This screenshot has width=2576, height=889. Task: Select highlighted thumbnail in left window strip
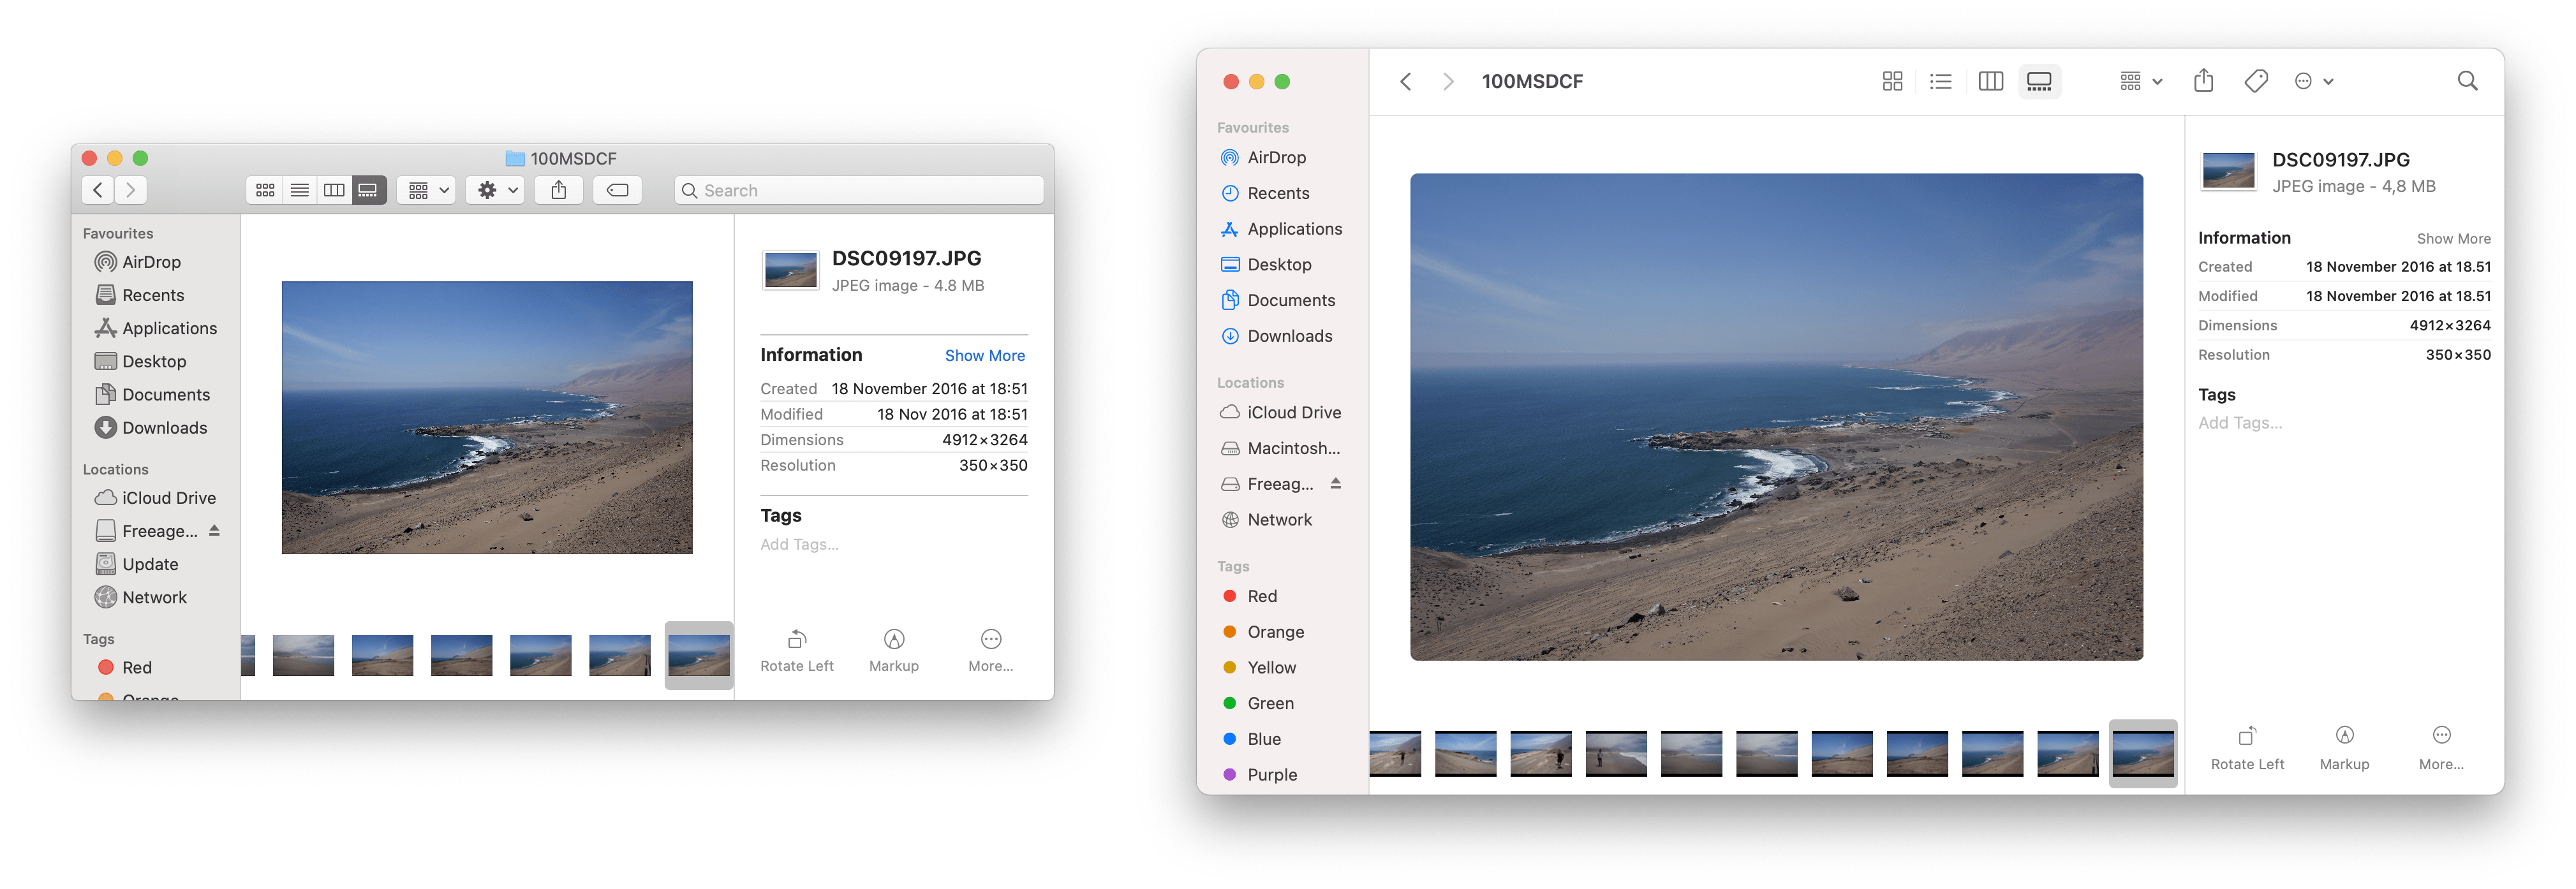699,655
